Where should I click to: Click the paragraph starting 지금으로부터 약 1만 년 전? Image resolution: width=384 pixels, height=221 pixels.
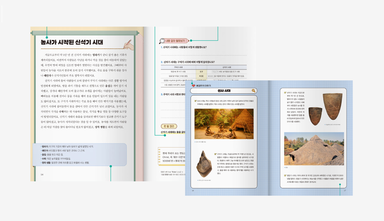pos(84,65)
